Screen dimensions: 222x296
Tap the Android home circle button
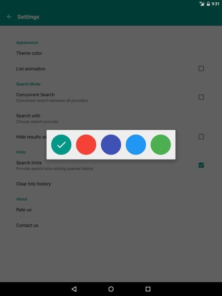(111, 289)
